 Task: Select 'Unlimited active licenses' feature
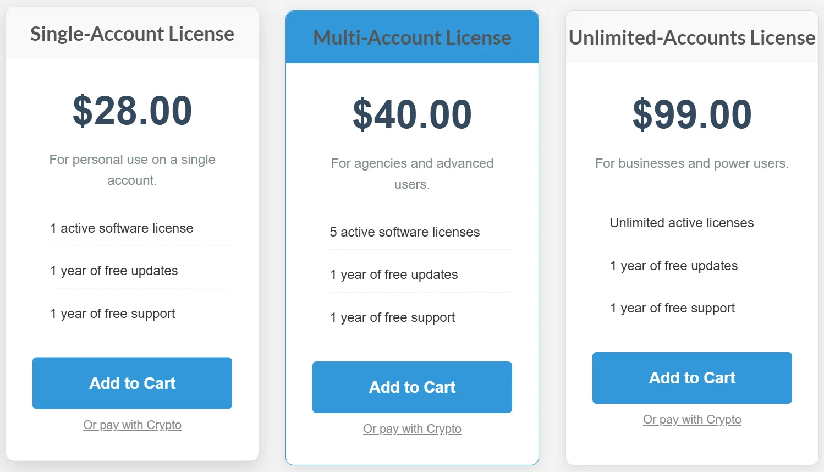pos(682,223)
